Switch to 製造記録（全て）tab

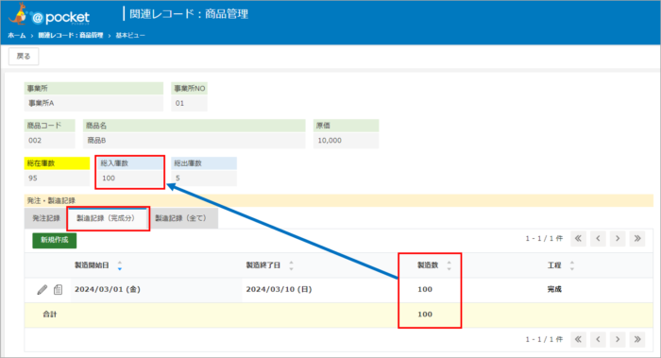pos(182,218)
